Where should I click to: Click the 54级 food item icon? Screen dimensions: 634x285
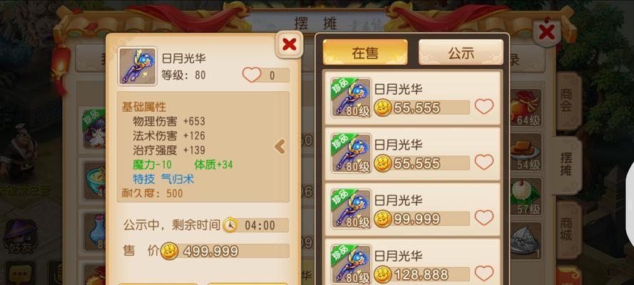[x=525, y=152]
